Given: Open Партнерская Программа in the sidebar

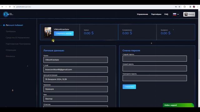Looking at the screenshot, I should pos(18,44).
